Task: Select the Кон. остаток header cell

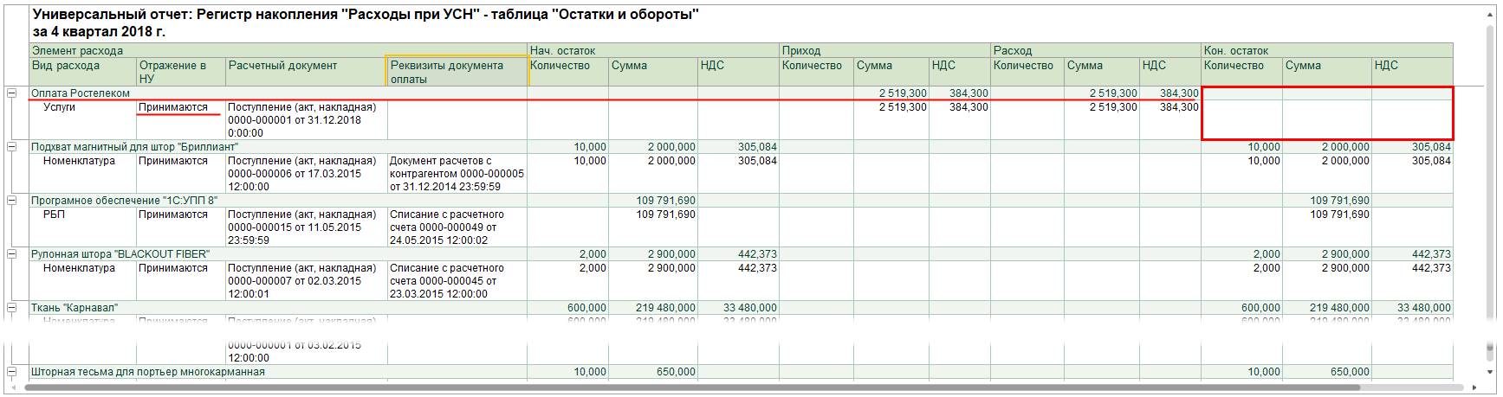Action: [1327, 50]
